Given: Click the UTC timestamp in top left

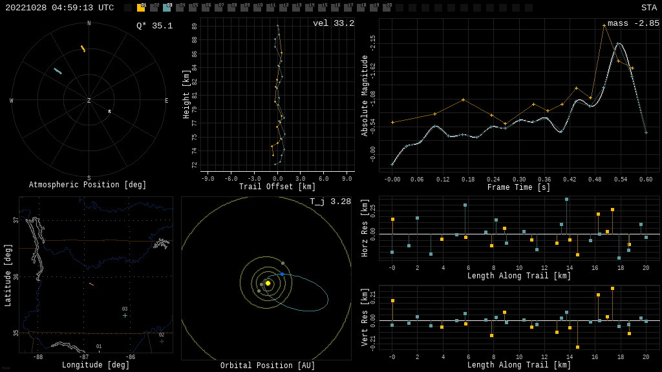Looking at the screenshot, I should [x=59, y=8].
